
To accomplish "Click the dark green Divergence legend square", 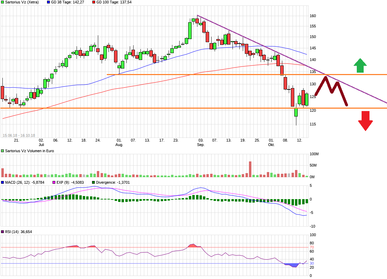I will tap(93, 182).
